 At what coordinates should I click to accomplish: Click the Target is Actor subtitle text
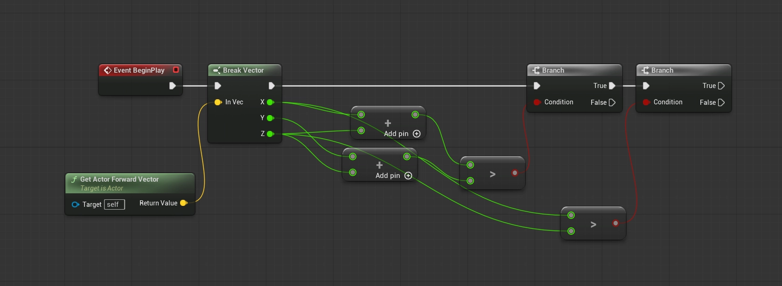(102, 188)
